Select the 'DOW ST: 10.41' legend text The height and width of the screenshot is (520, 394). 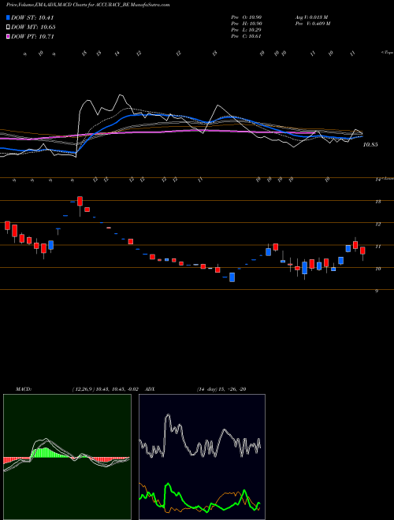32,17
